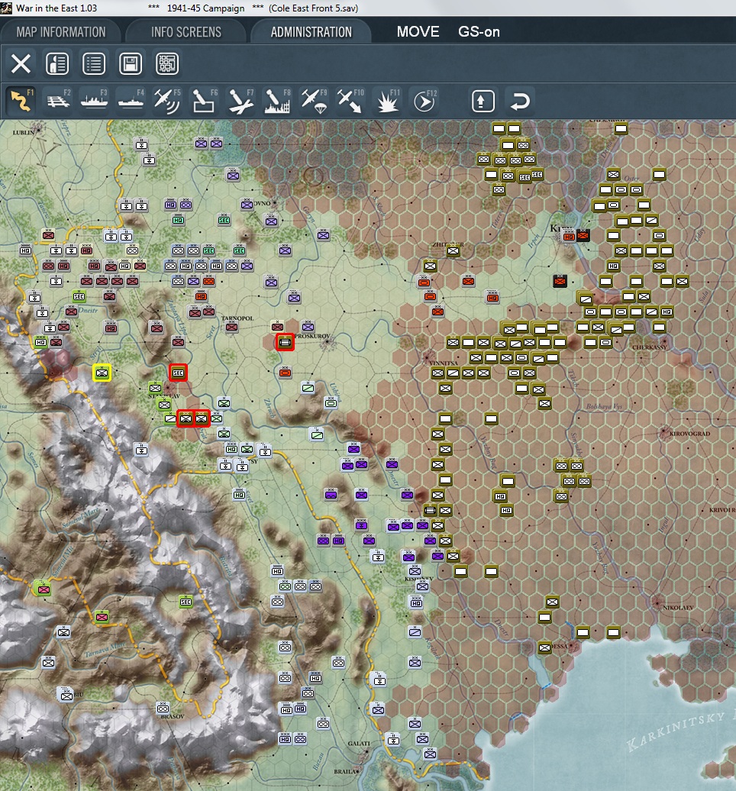Click the LUBLIN map label
The height and width of the screenshot is (791, 736).
point(23,132)
